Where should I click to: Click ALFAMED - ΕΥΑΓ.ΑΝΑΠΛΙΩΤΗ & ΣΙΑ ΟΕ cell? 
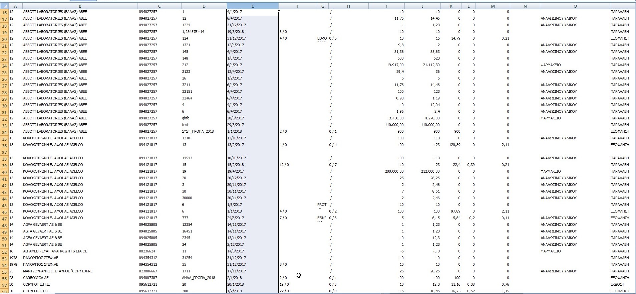pos(80,251)
